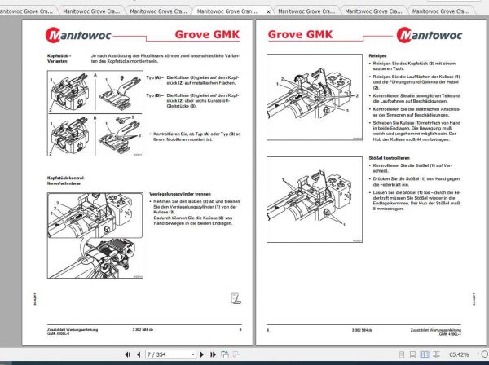The width and height of the screenshot is (489, 365).
Task: Switch to the third Manitowoc Grove Cra tab
Action: click(x=158, y=11)
